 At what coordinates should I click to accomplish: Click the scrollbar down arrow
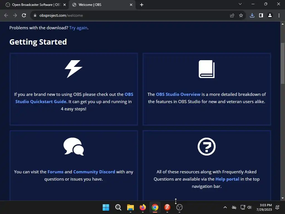pos(282,198)
